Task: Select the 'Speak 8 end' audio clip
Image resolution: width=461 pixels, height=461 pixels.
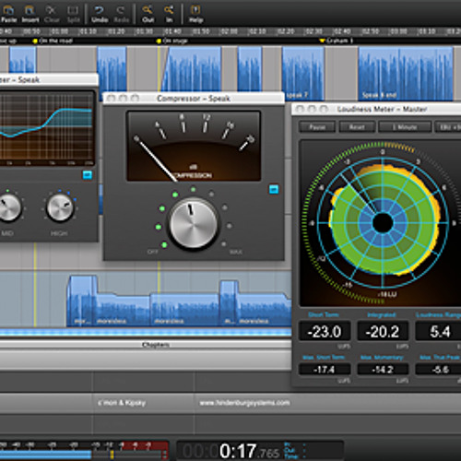Action: (406, 74)
